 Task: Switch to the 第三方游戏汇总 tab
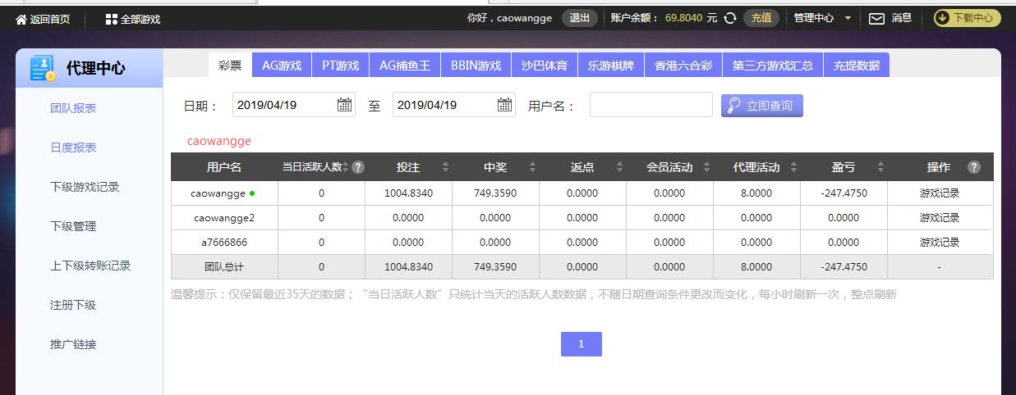click(772, 66)
